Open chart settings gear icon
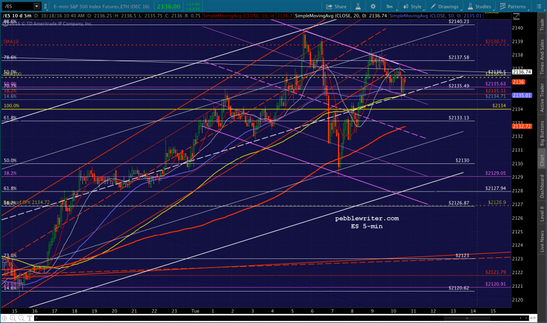 click(x=373, y=6)
